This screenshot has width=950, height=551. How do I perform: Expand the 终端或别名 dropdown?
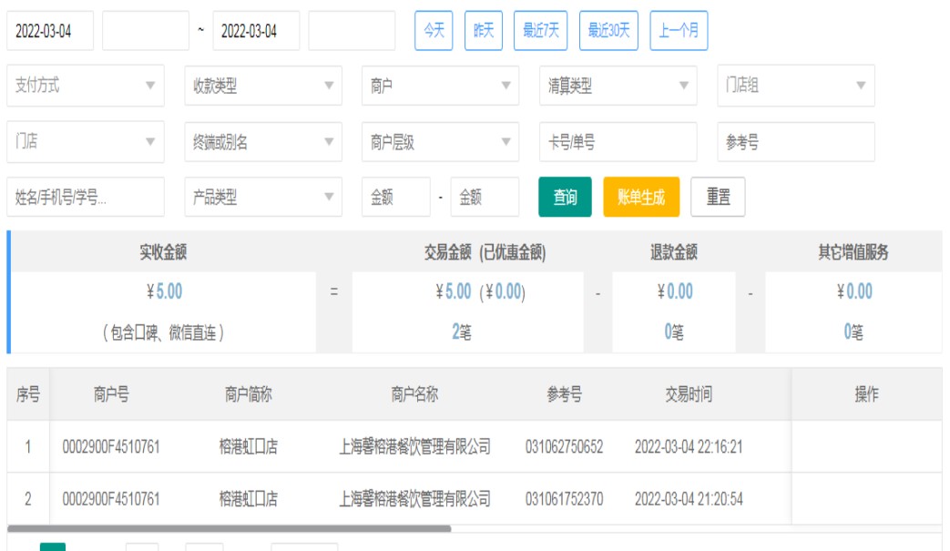(263, 142)
